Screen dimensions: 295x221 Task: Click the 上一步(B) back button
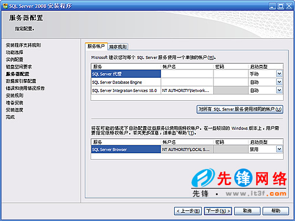188,211
